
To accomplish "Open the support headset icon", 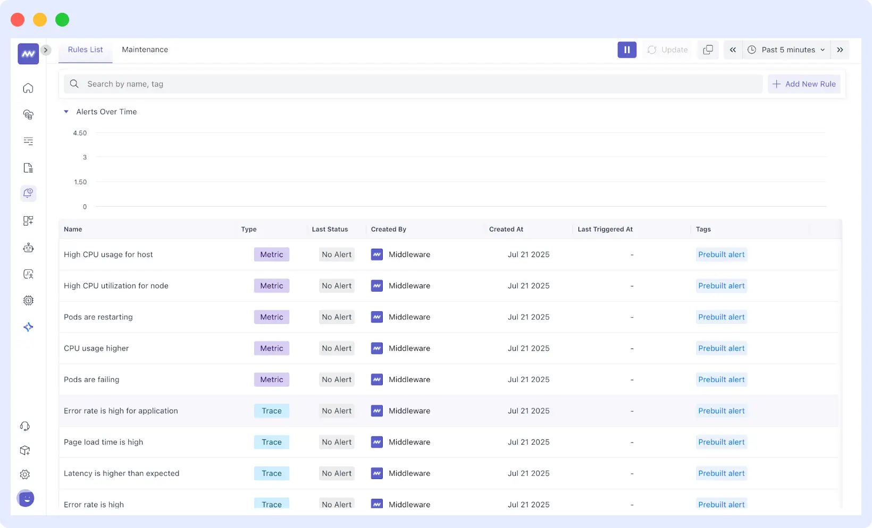I will coord(25,425).
